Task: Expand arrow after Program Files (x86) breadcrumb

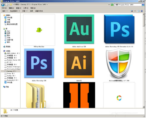Action: tap(47, 5)
